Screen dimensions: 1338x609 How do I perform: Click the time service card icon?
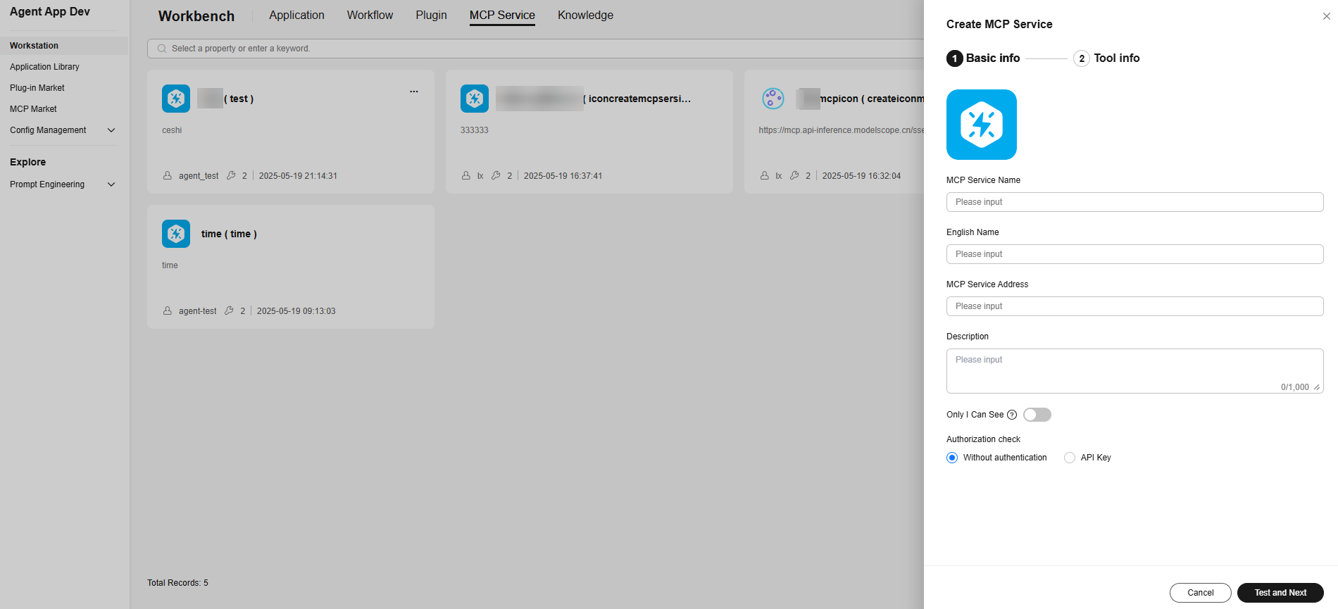tap(176, 234)
